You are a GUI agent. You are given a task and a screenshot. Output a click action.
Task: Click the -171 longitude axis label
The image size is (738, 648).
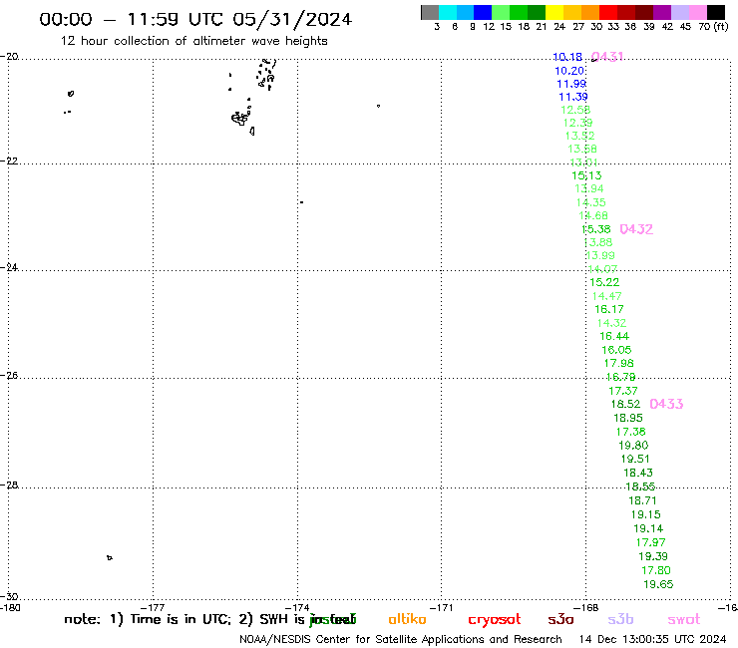[442, 607]
